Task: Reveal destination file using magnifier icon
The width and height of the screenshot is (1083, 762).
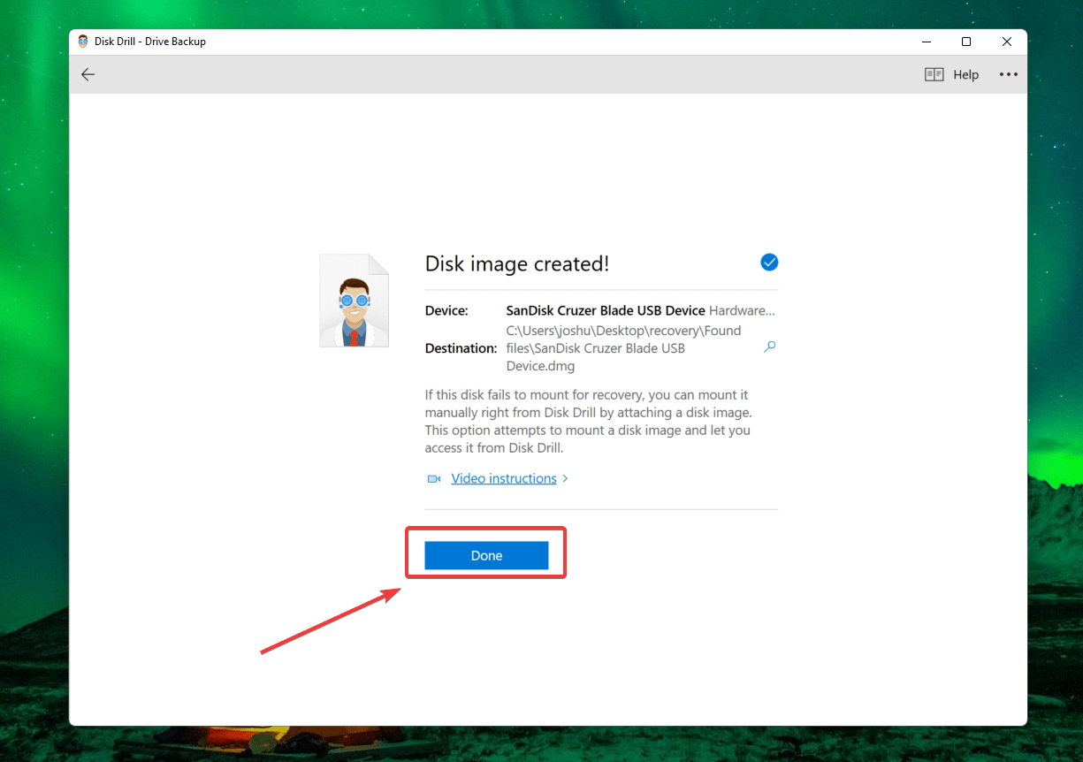Action: [x=769, y=347]
